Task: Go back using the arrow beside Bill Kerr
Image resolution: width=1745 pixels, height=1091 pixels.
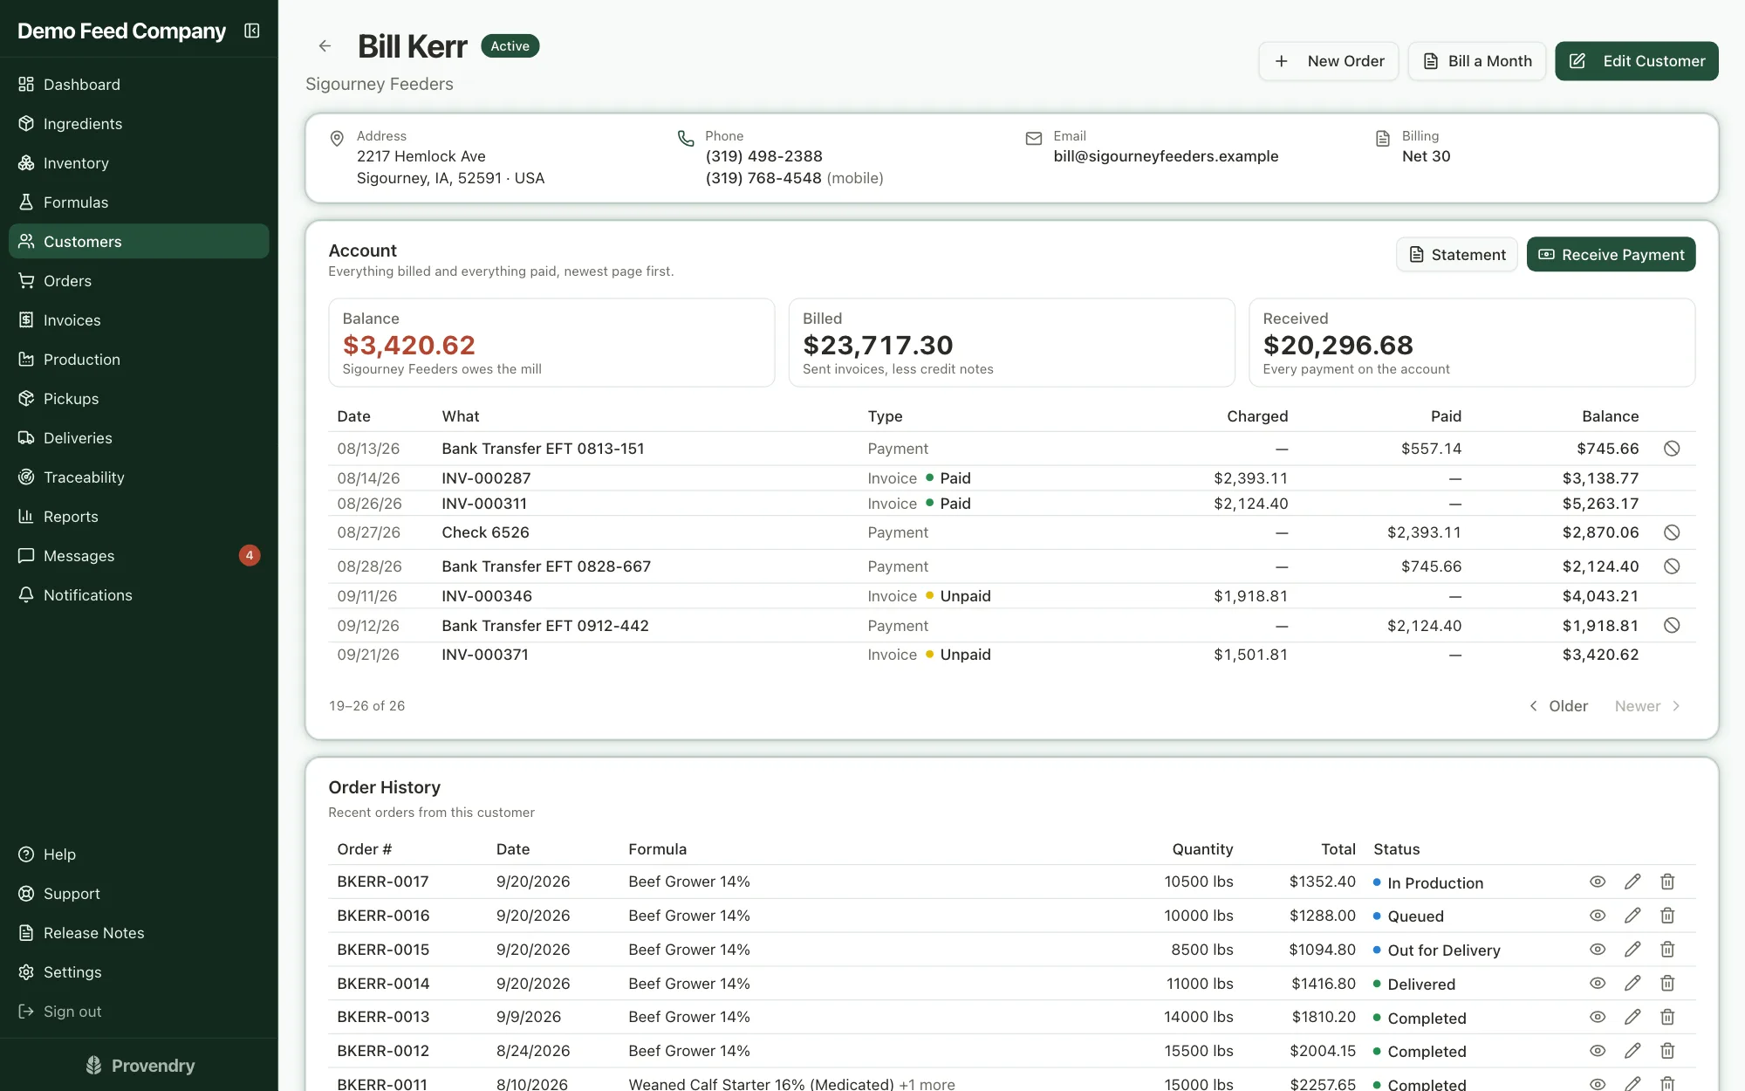Action: click(x=325, y=46)
